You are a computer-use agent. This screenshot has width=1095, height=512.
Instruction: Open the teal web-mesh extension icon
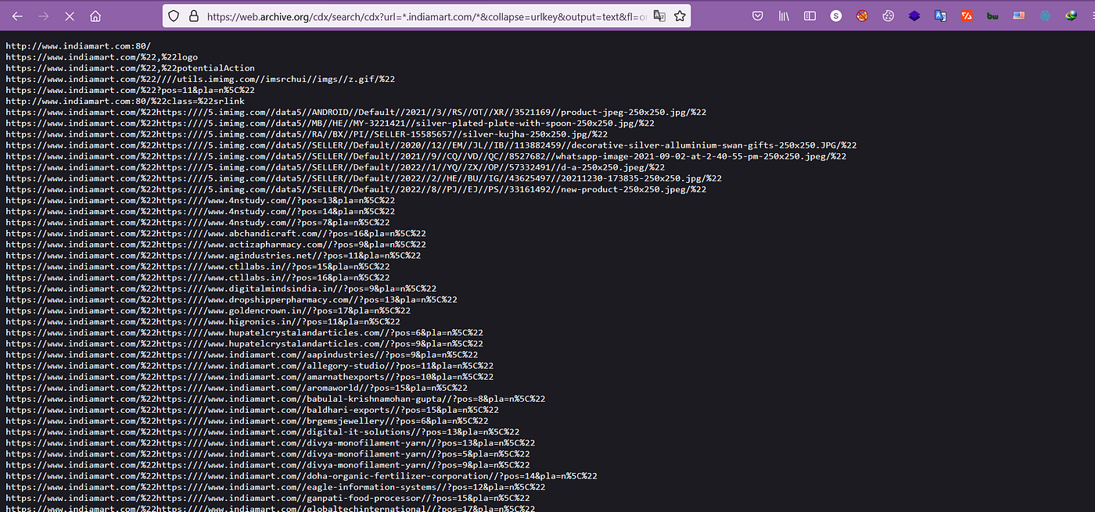[1045, 16]
